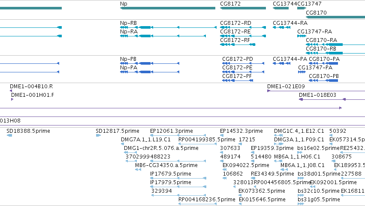Click the EK092001.5prime label
Screen dimensions: 365x206
tap(333, 183)
